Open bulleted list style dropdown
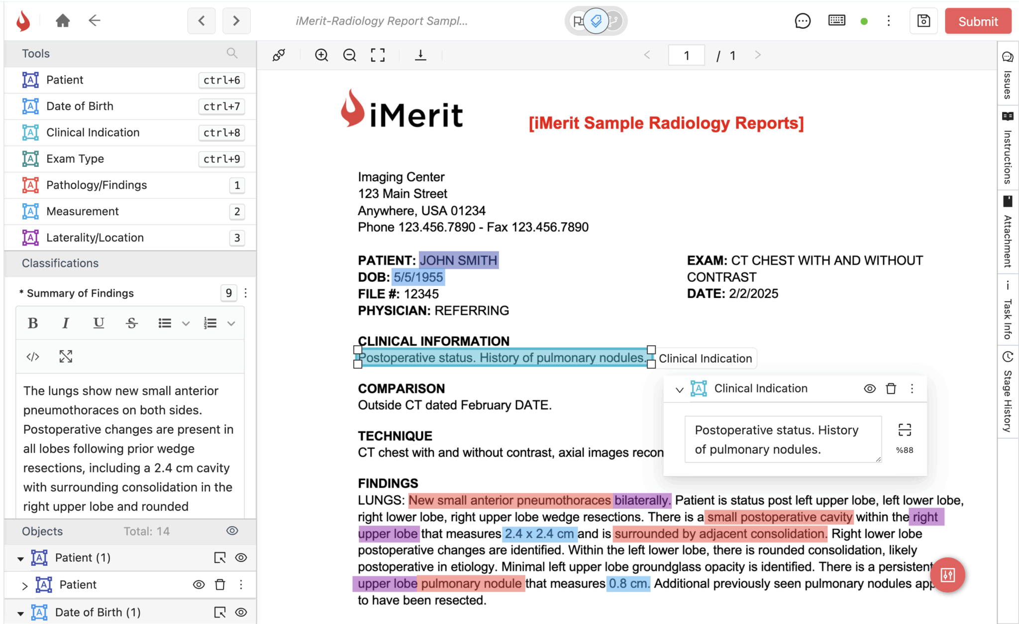1019x624 pixels. pos(186,323)
